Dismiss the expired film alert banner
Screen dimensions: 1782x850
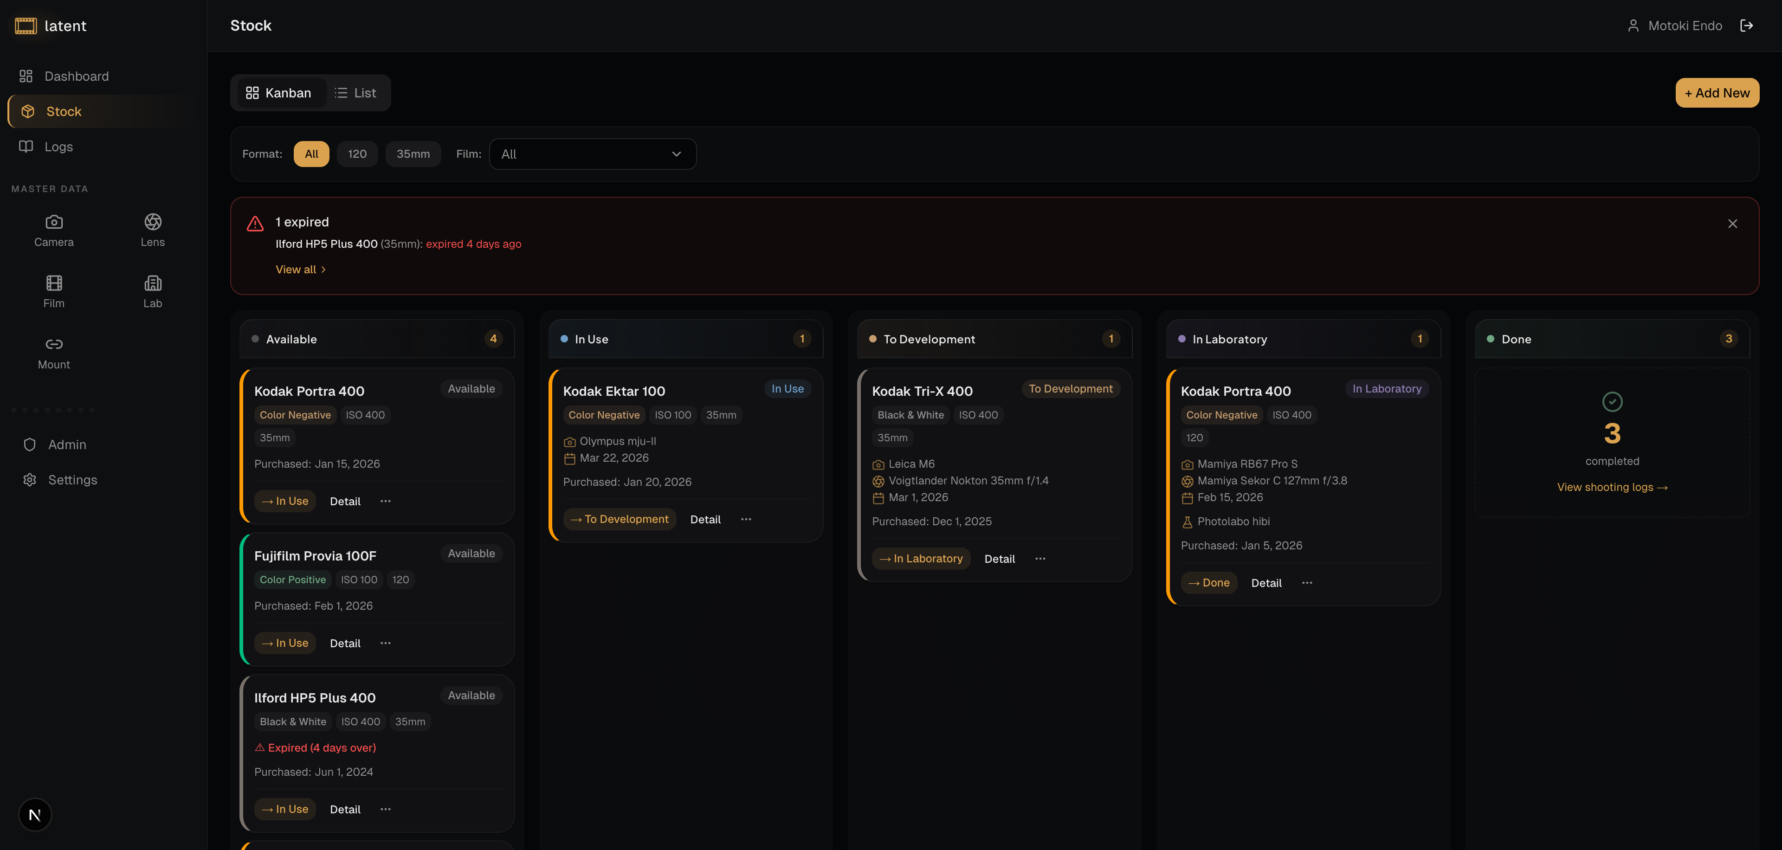coord(1732,223)
